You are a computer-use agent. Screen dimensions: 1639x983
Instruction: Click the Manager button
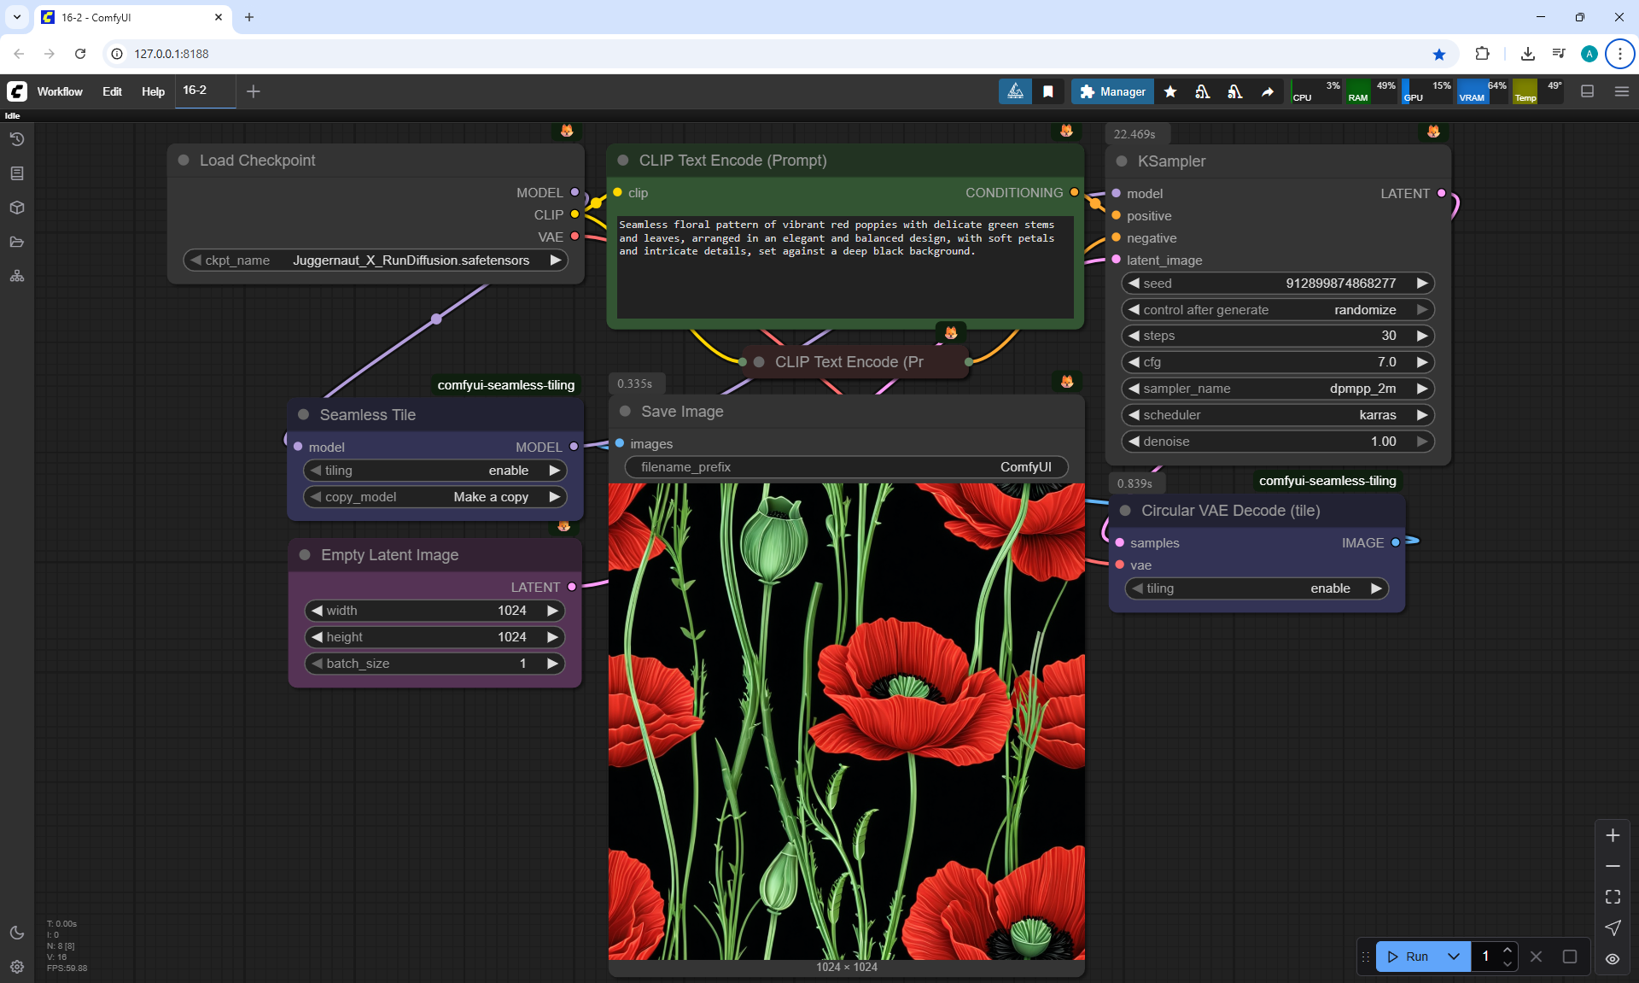(x=1112, y=91)
